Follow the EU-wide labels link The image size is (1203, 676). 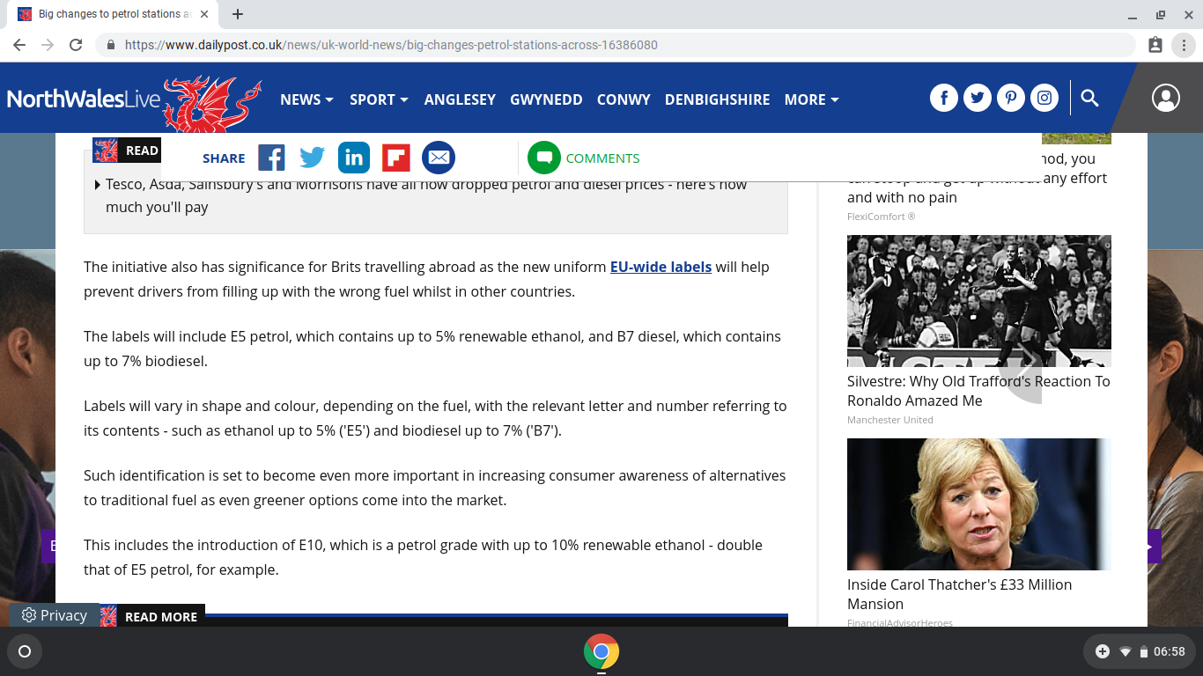point(661,267)
